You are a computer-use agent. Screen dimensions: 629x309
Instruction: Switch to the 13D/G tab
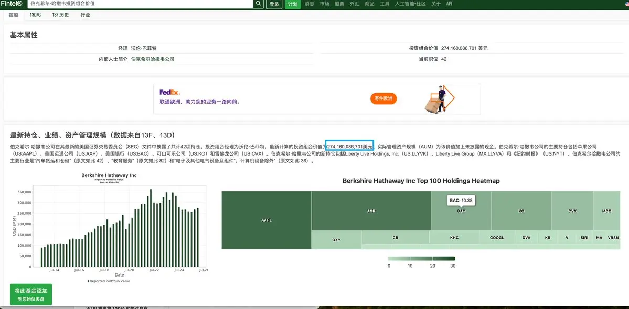[x=35, y=15]
